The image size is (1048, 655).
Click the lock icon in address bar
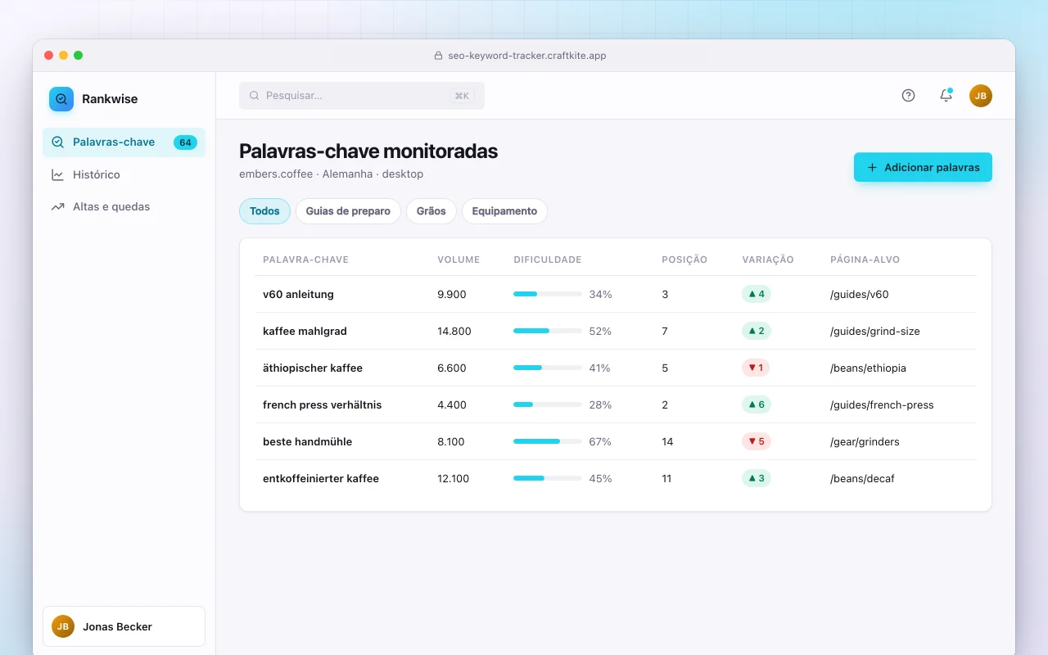pos(438,56)
